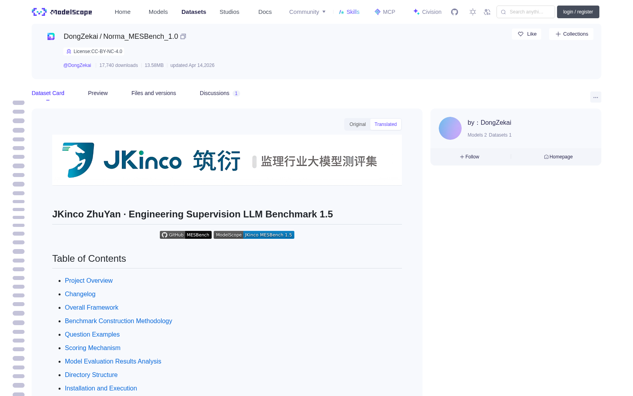
Task: Follow the author DongZekai
Action: click(x=470, y=157)
